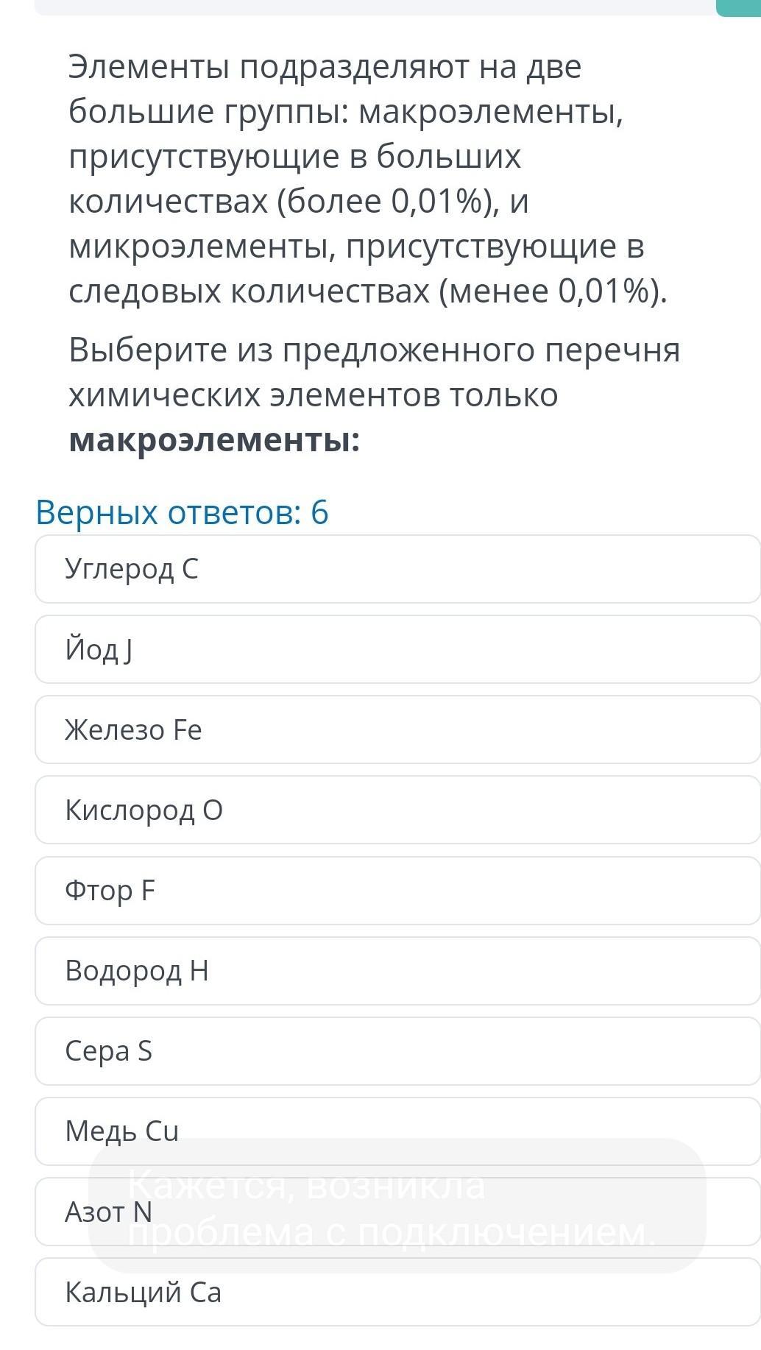The height and width of the screenshot is (1350, 761).
Task: Dismiss the connection problem toast message
Action: point(397,1206)
